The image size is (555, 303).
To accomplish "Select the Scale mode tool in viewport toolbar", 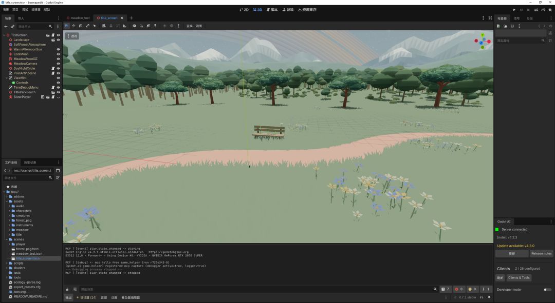I will (x=87, y=26).
